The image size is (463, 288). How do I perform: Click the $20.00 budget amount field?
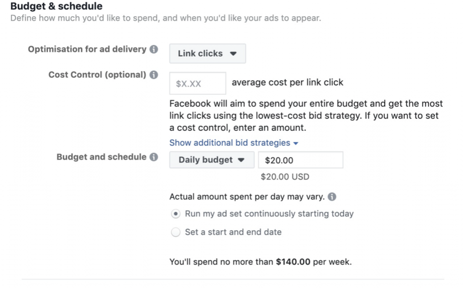301,160
